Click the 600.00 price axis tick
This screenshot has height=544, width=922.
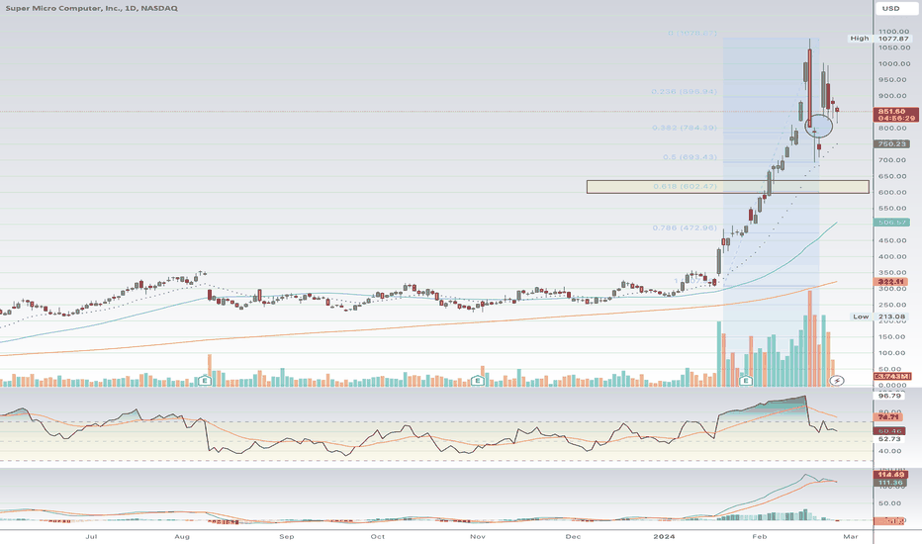(893, 192)
